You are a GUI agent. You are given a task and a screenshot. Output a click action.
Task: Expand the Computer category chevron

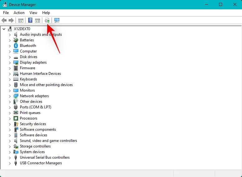click(10, 51)
